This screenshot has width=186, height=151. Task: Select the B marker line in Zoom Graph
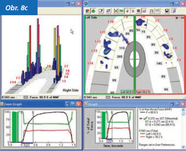(33, 127)
